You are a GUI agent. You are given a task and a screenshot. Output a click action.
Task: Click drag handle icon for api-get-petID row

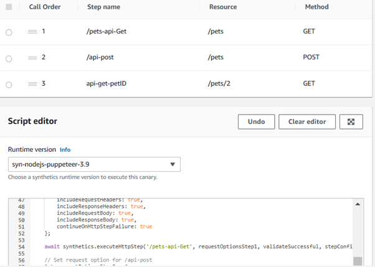click(x=32, y=84)
